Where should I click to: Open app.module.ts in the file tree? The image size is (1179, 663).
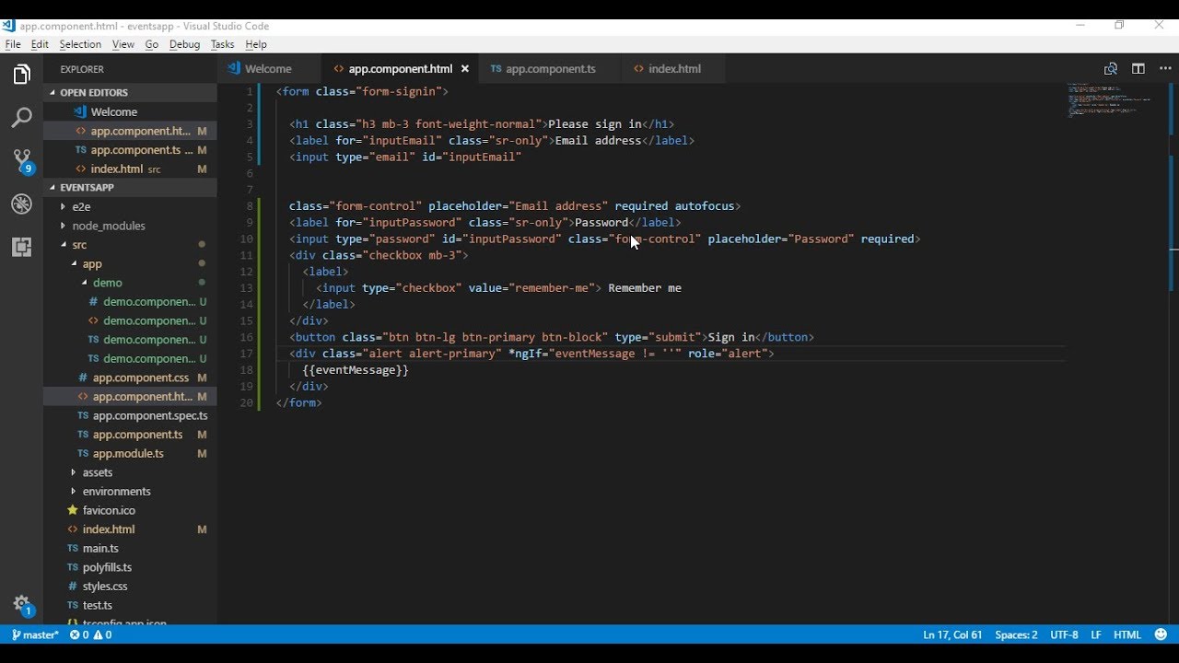point(130,453)
